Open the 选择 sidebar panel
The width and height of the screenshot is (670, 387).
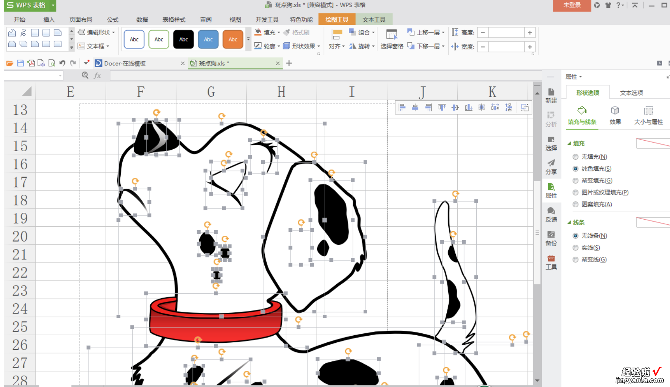tap(551, 143)
